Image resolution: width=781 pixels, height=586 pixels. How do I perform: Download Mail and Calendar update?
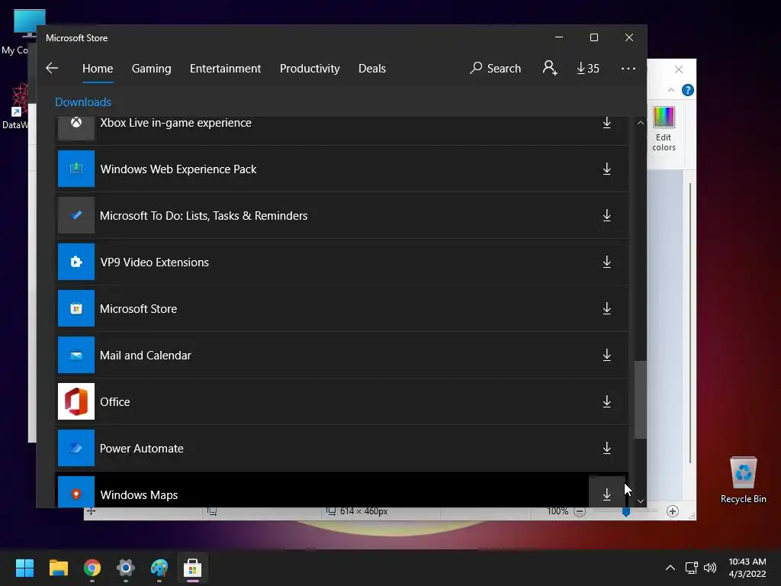(x=606, y=356)
